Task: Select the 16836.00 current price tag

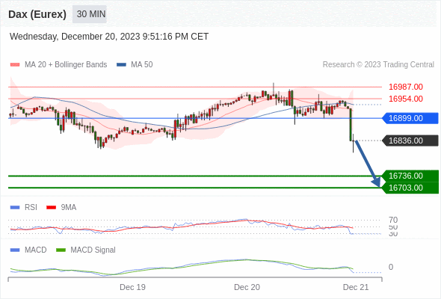Action: coord(410,141)
